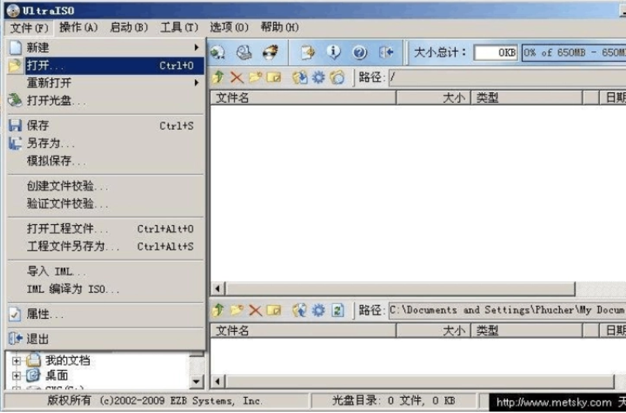Choose 打开光盘... menu entry
The image size is (626, 413).
pos(106,101)
